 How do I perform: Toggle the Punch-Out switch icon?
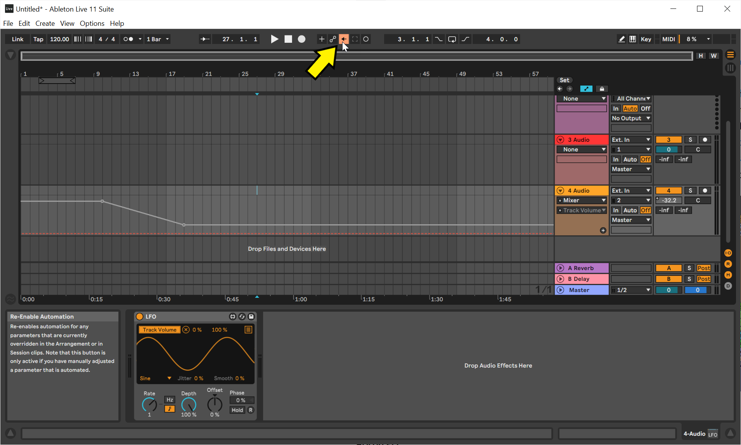coord(466,39)
